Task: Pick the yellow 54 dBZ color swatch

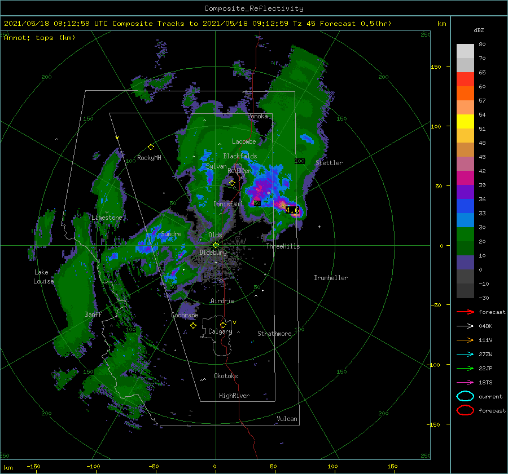Action: click(465, 121)
